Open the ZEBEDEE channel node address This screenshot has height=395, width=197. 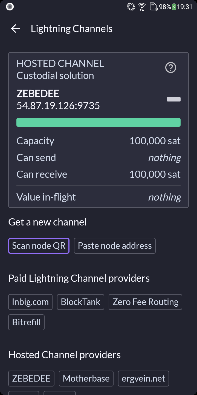tap(58, 106)
